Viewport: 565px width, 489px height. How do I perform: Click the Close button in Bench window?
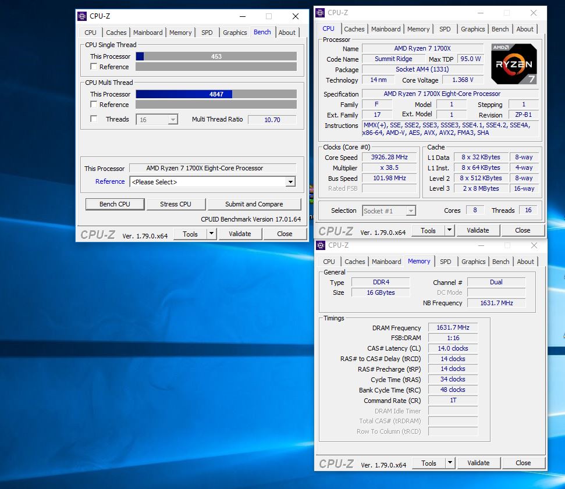(x=285, y=234)
